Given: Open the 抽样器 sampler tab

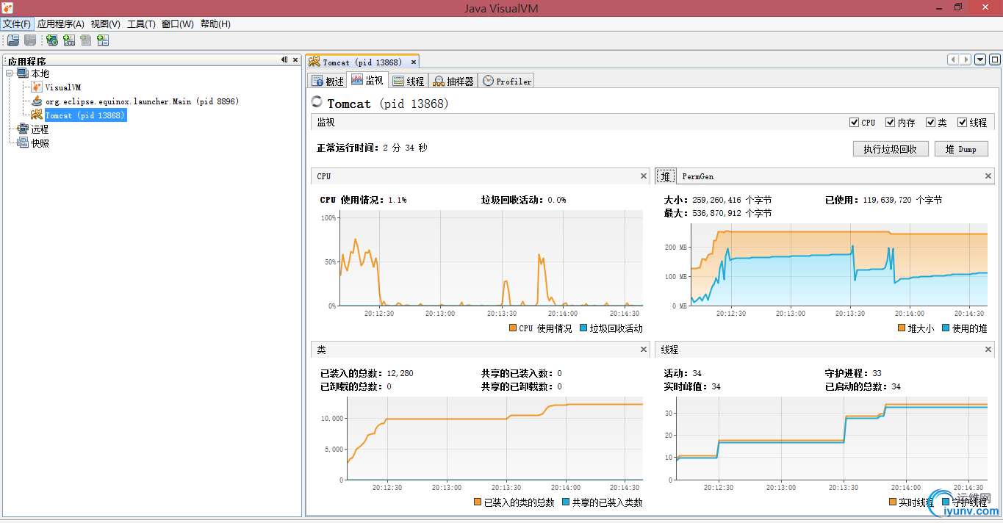Looking at the screenshot, I should (x=453, y=81).
